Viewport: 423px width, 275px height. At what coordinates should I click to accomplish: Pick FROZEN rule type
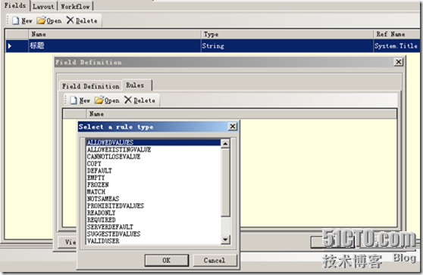click(x=153, y=184)
